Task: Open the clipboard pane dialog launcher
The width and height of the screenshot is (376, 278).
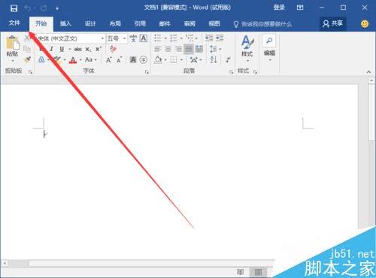Action: coord(31,72)
